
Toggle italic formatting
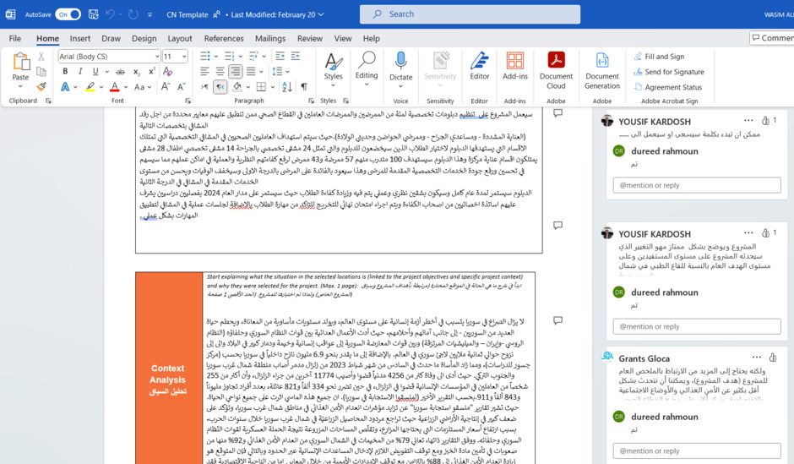coord(80,72)
